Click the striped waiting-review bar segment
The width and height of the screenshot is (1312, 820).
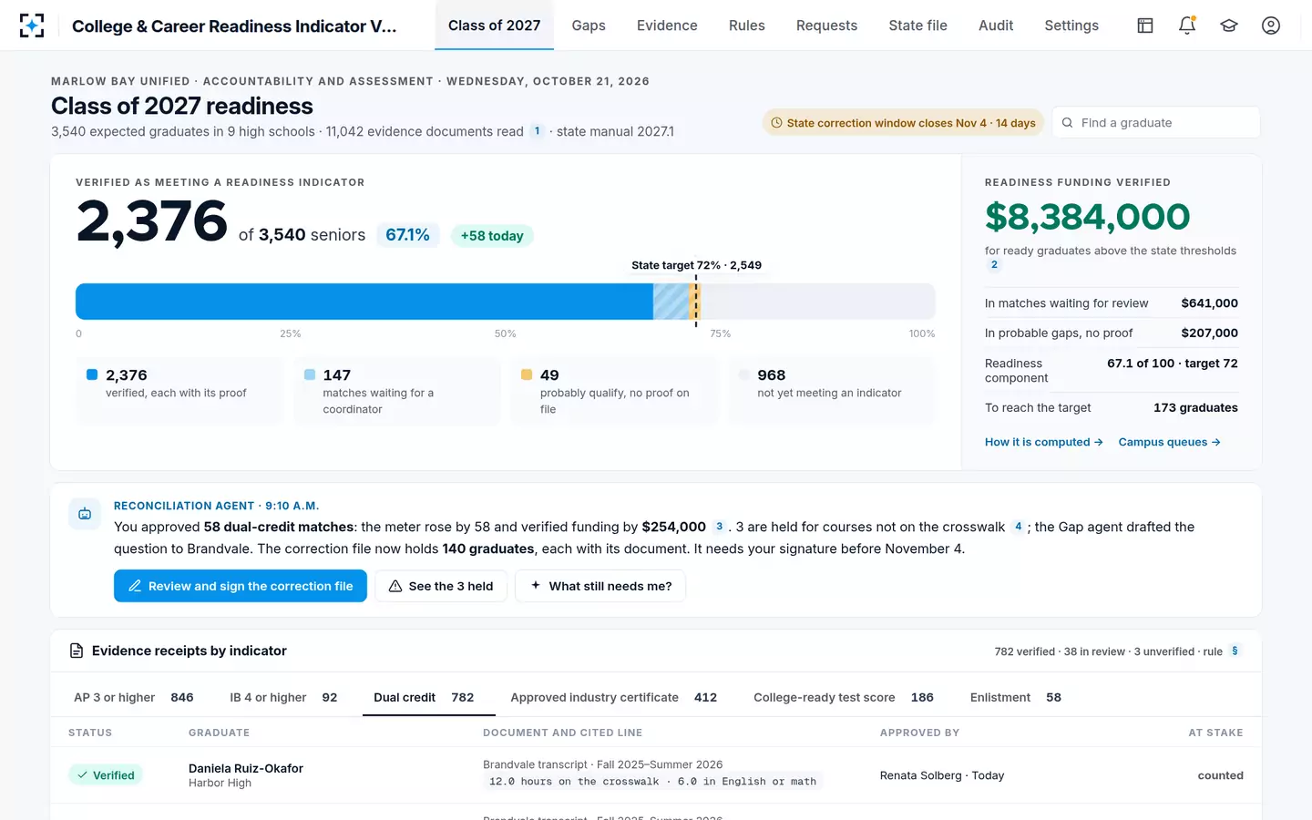671,302
